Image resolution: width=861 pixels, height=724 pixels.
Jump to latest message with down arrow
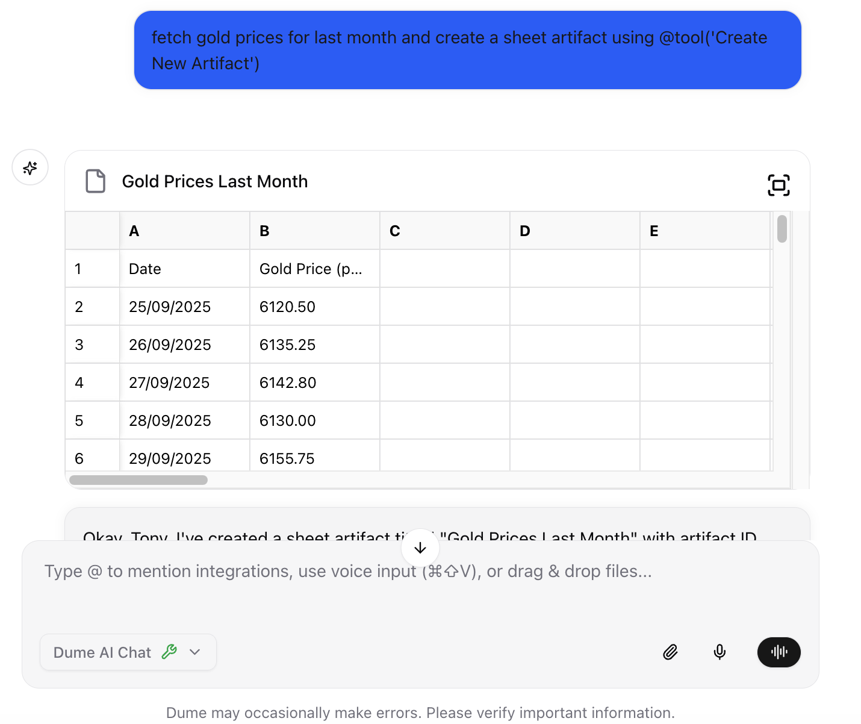click(x=420, y=548)
